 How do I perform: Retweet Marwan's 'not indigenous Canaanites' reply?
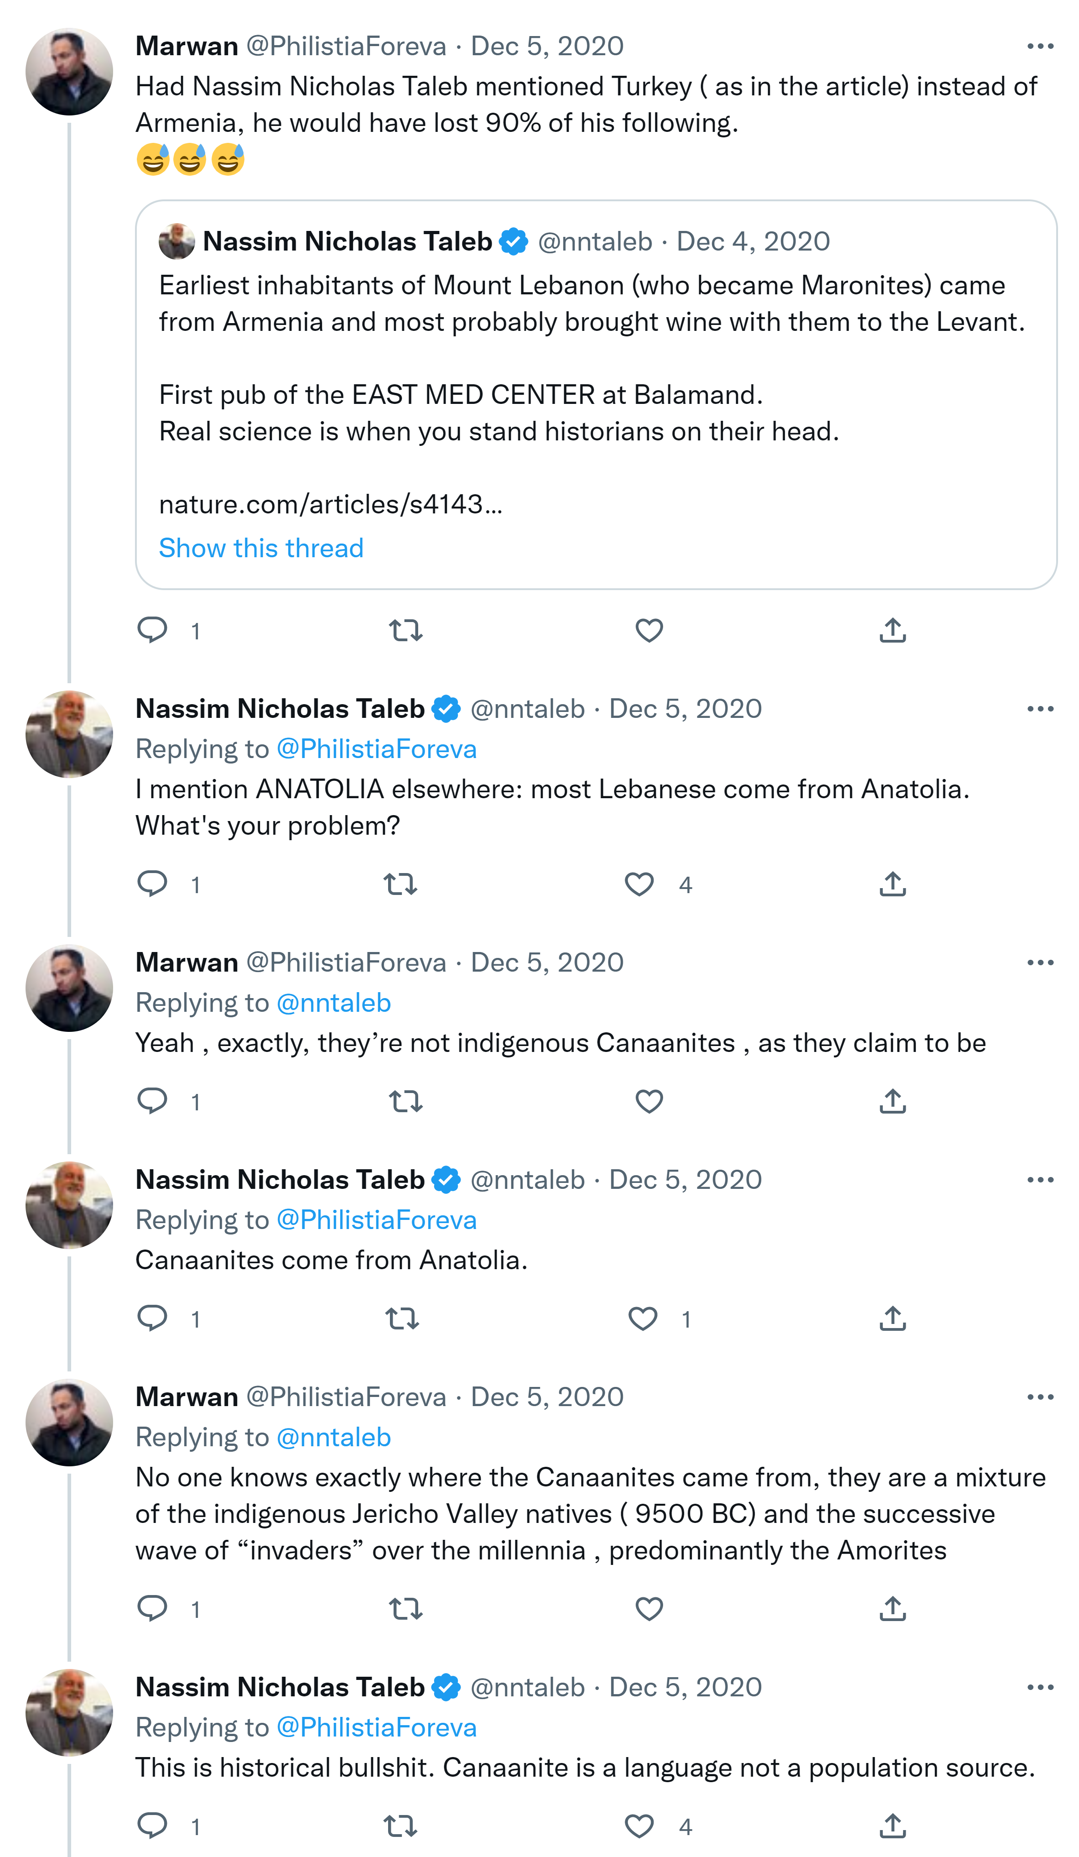[405, 1101]
